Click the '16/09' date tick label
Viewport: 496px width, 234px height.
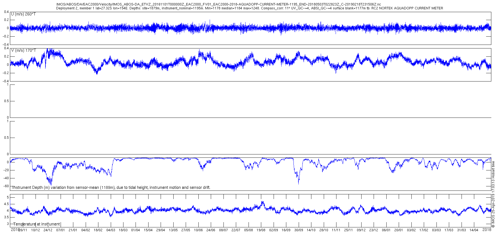[286, 230]
